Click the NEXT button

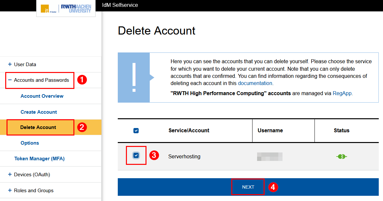click(248, 187)
